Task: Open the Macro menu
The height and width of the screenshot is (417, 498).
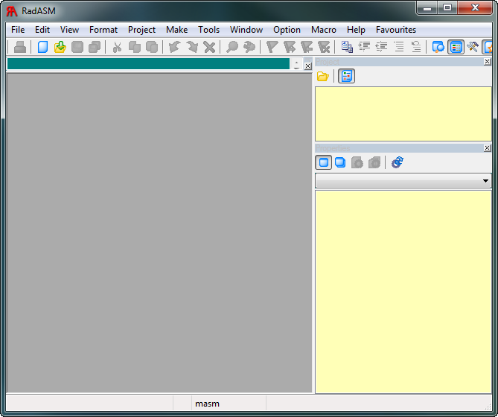Action: pyautogui.click(x=324, y=30)
